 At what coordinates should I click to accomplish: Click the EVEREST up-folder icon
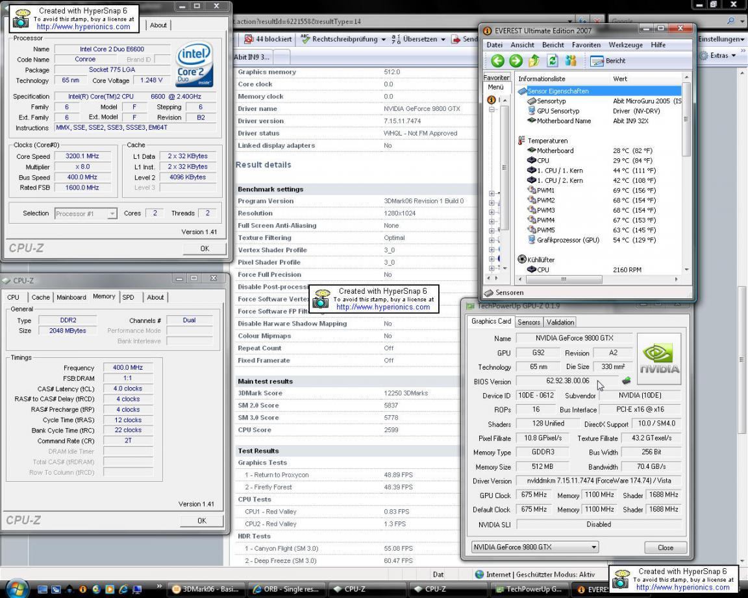(534, 60)
